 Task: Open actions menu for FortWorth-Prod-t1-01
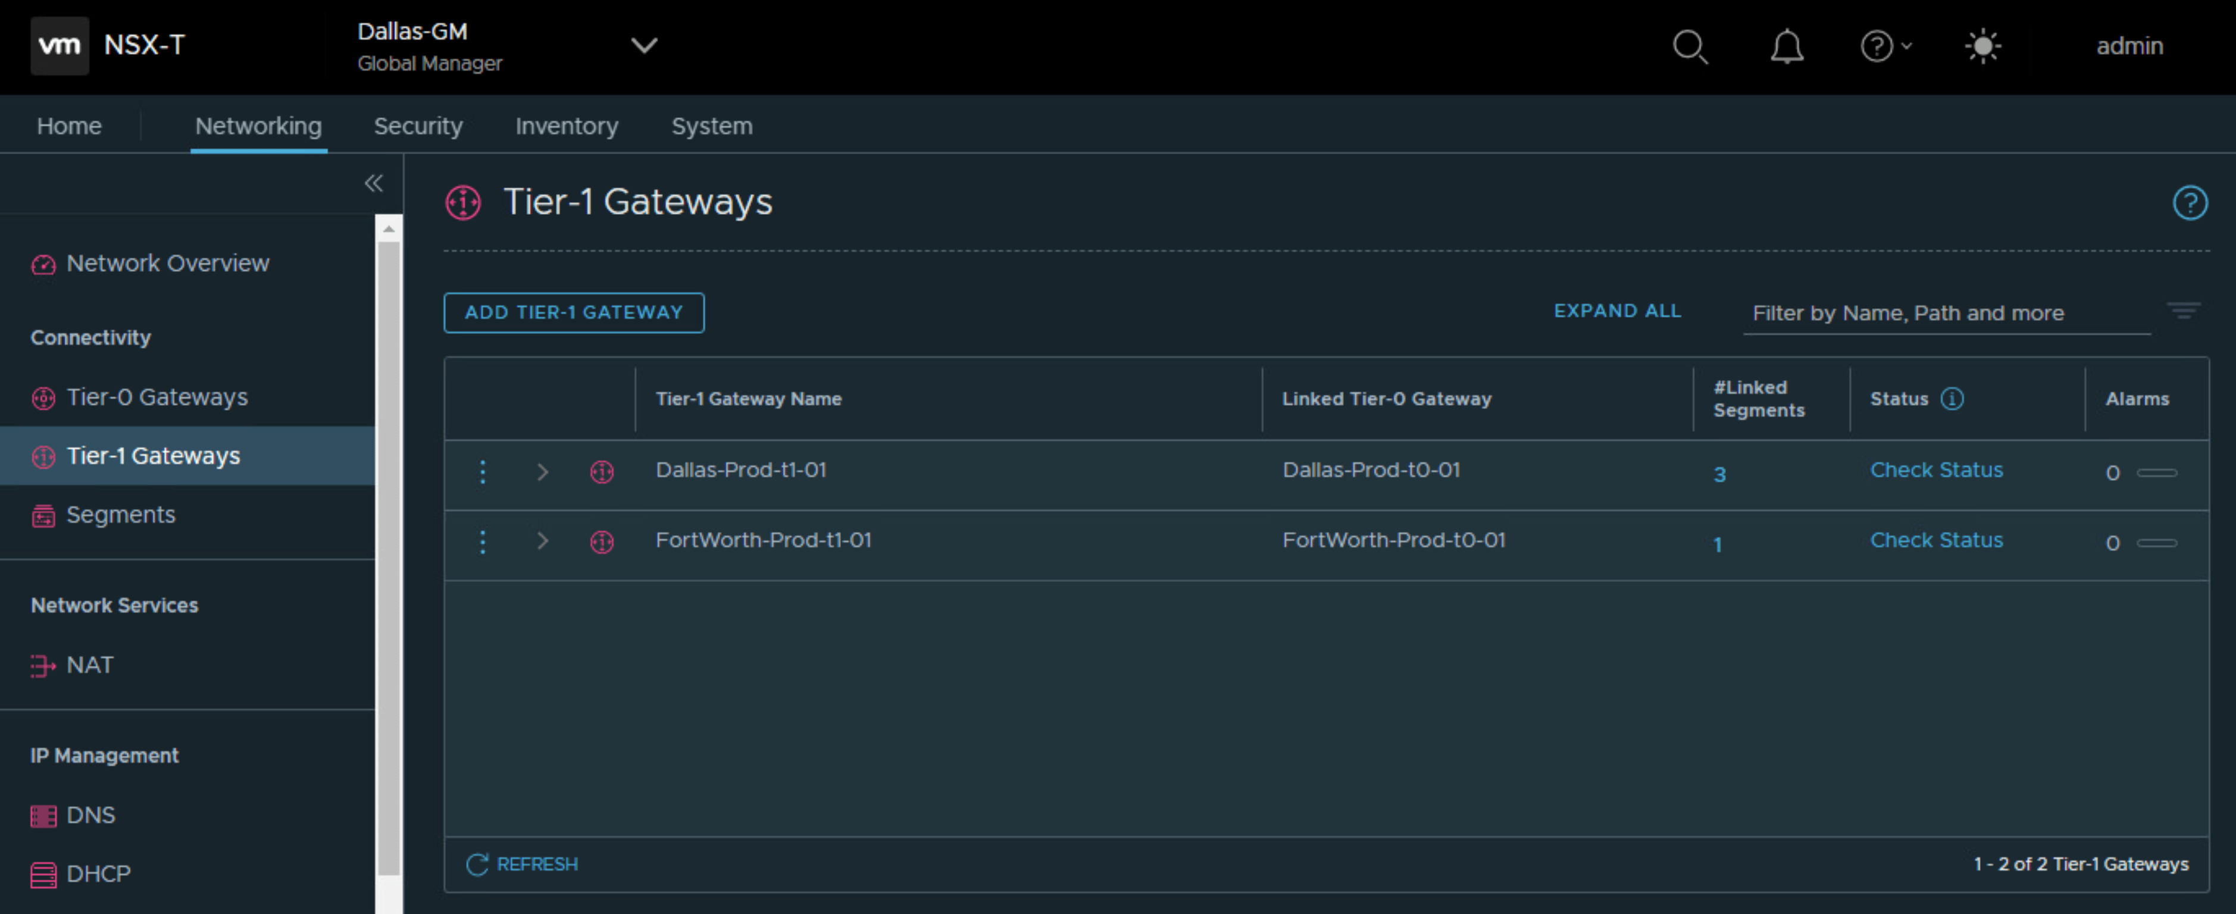(x=483, y=543)
